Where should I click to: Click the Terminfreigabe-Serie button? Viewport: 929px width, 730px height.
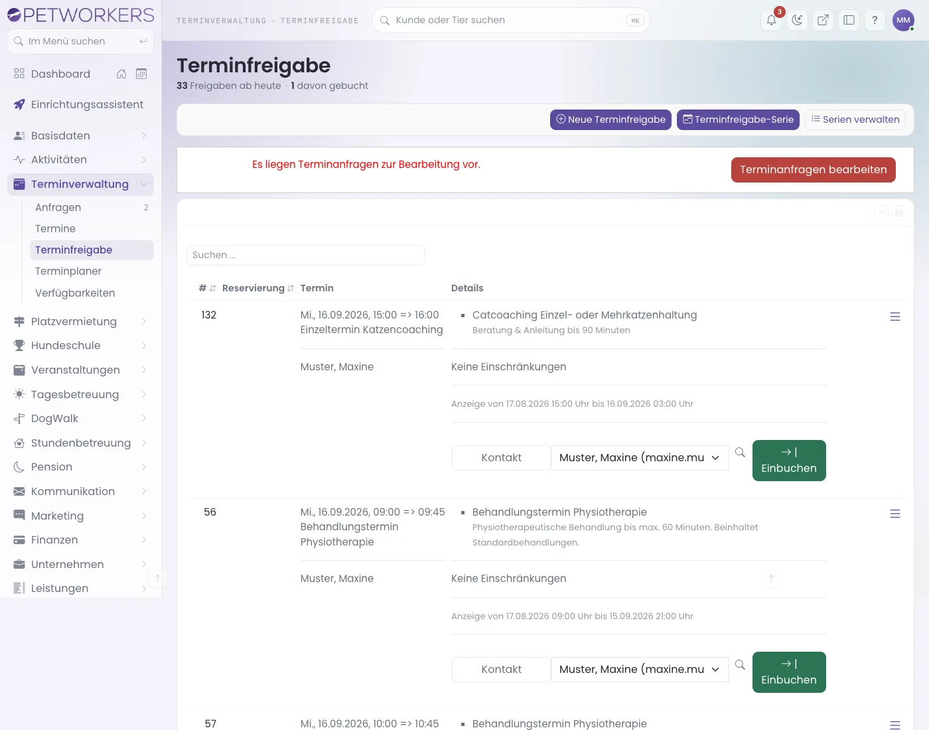pos(738,119)
